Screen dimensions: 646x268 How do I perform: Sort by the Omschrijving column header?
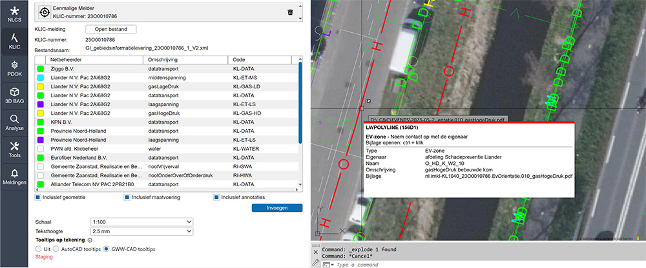click(185, 60)
